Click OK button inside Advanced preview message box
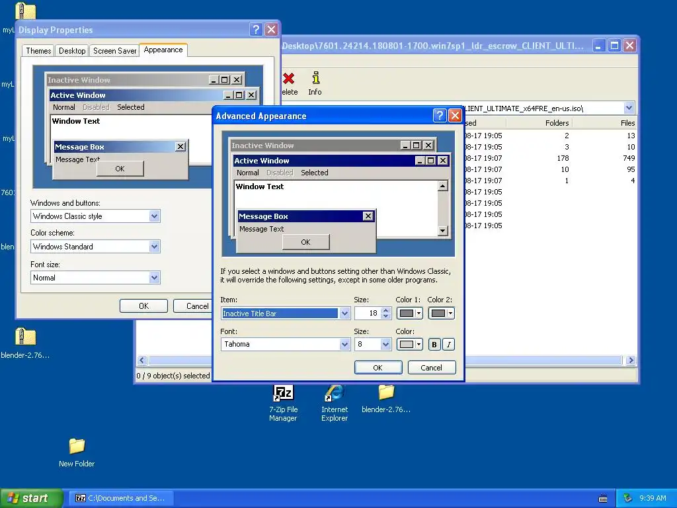Image resolution: width=677 pixels, height=508 pixels. [x=305, y=242]
